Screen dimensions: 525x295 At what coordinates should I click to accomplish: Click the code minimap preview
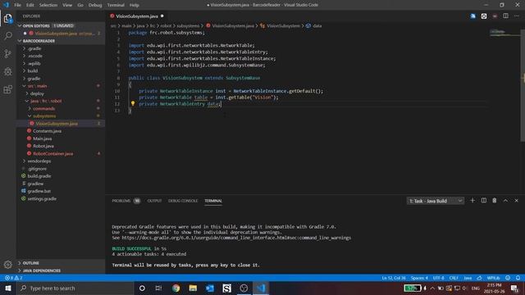(504, 33)
